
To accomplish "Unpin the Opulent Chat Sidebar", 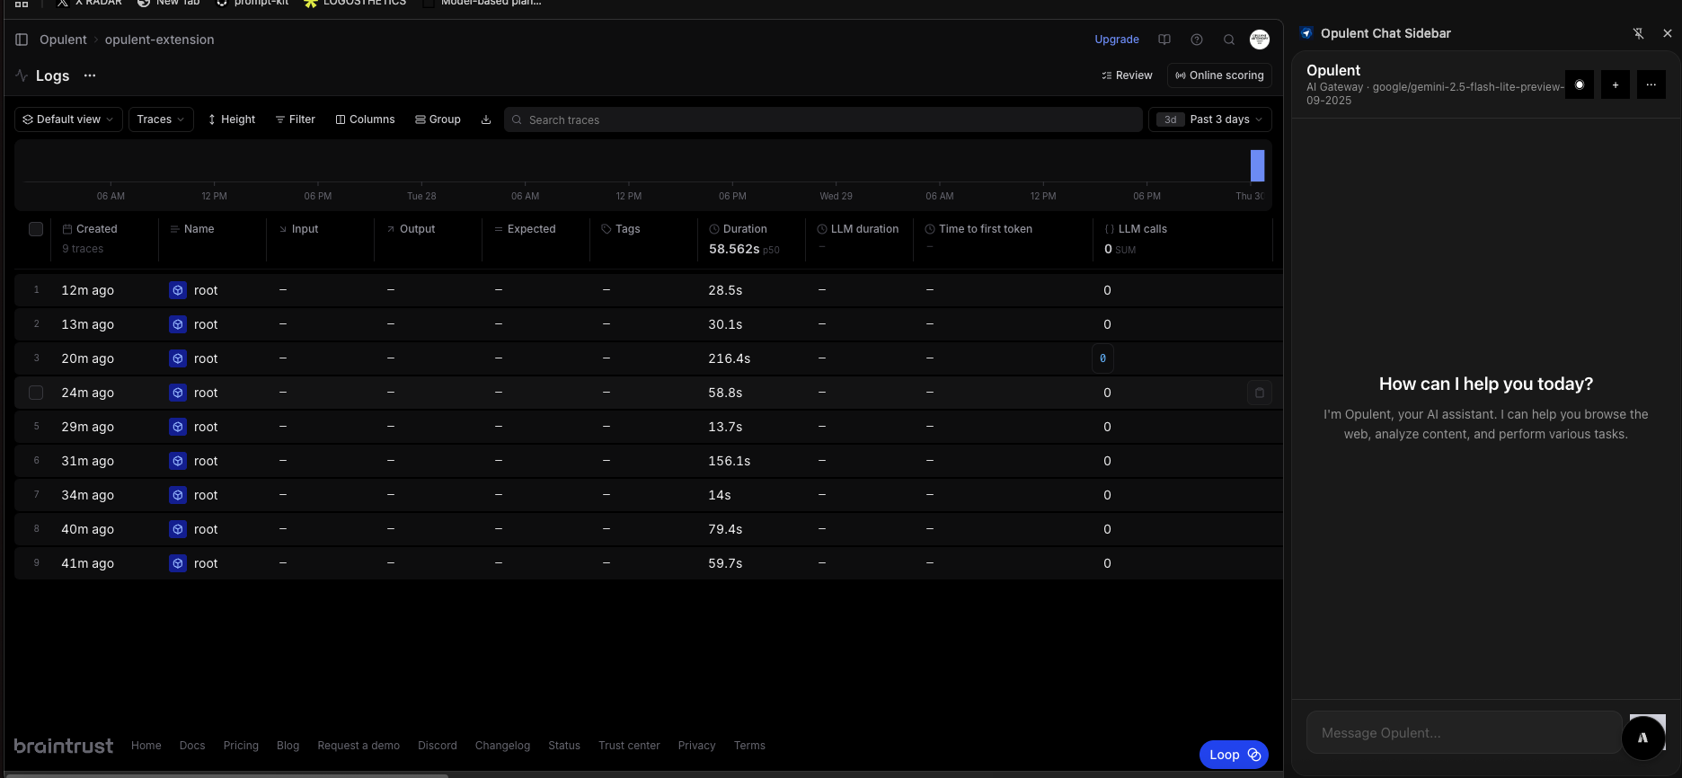I will 1638,33.
